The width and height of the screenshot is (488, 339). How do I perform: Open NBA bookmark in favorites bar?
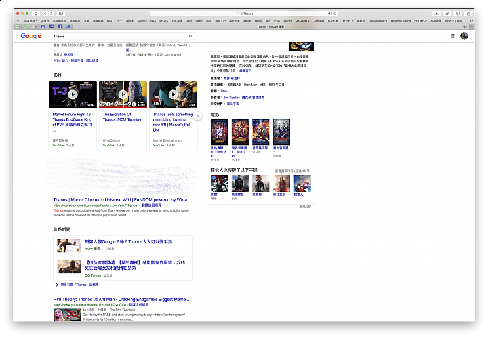point(153,20)
